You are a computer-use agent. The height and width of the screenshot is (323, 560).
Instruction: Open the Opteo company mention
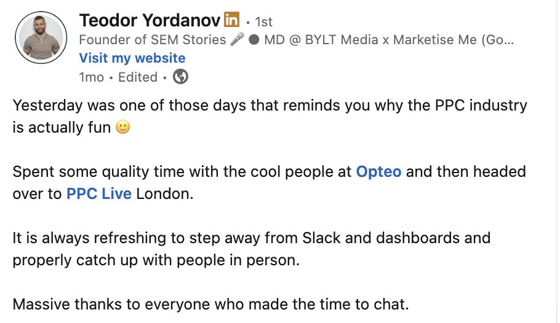(x=378, y=171)
